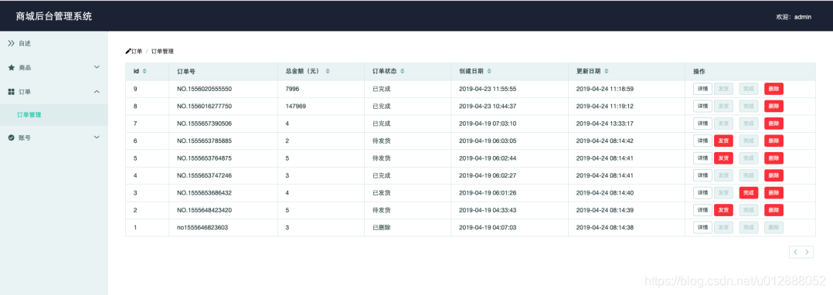Sort by 订单状态 column sort arrows
Viewport: 833px width, 295px height.
[x=402, y=71]
